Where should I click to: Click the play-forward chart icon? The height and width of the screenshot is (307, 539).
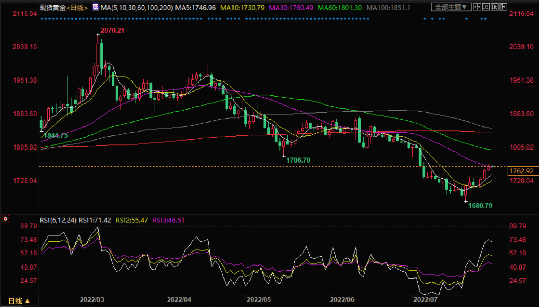tap(495, 7)
